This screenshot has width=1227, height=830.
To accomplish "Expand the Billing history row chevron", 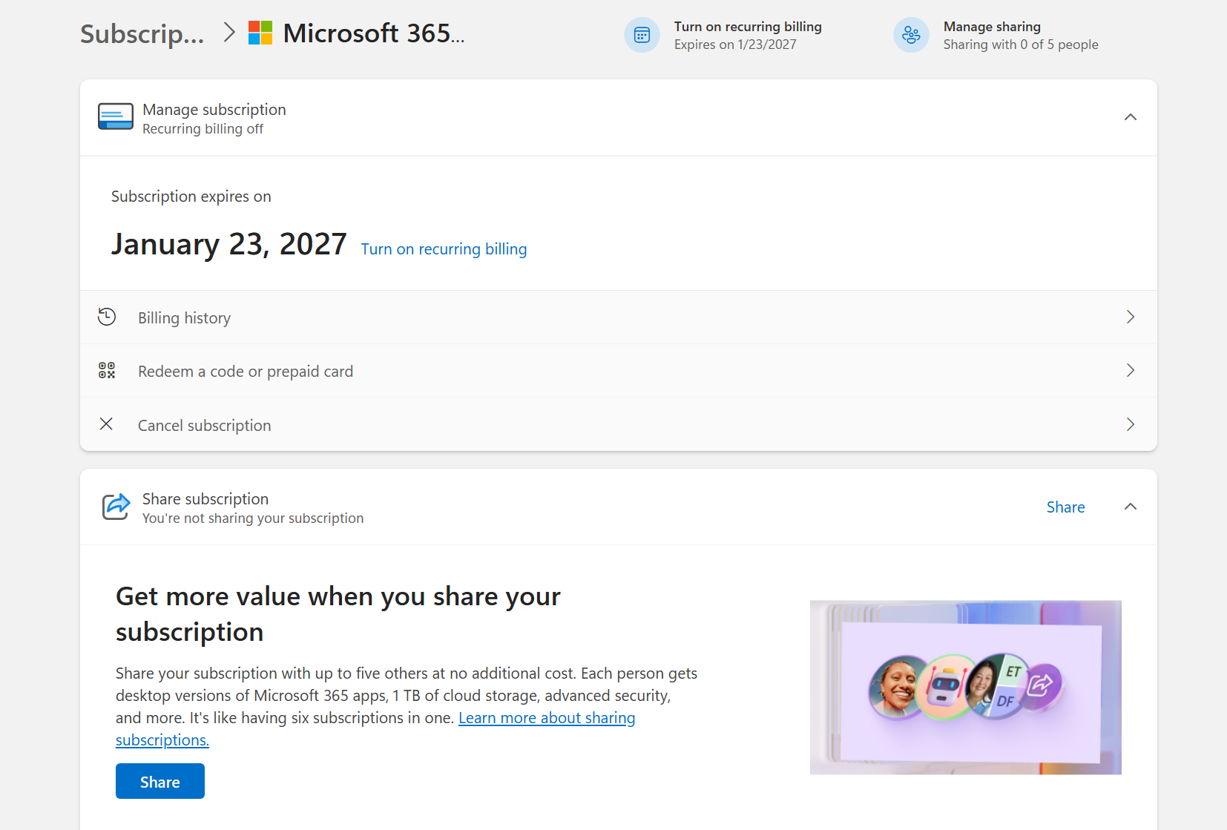I will click(x=1131, y=317).
